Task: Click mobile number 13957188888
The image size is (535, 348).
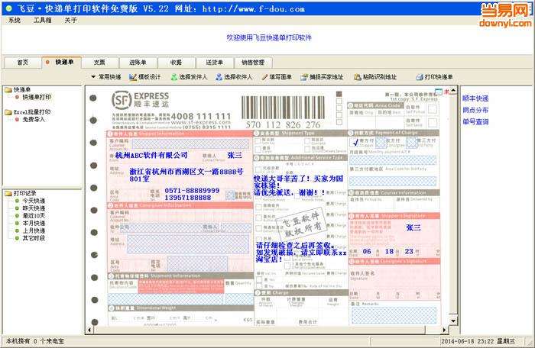Action: click(188, 198)
